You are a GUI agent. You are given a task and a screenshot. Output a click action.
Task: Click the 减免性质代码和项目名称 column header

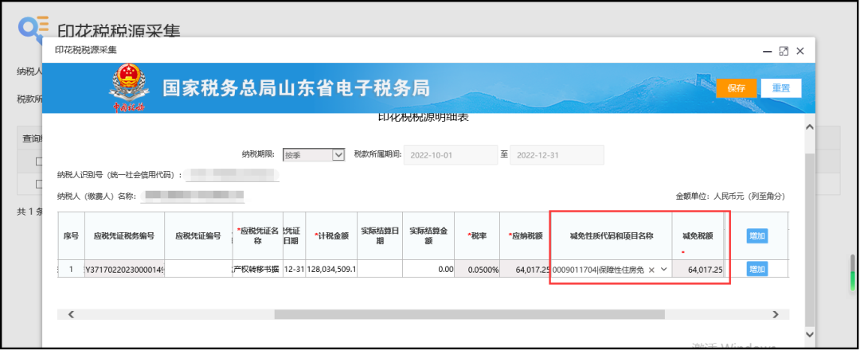point(611,236)
